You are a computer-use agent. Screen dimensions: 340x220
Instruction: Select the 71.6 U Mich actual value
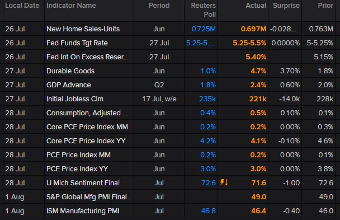(259, 183)
